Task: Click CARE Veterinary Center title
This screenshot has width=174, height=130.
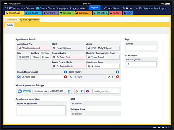Action: [x=19, y=8]
